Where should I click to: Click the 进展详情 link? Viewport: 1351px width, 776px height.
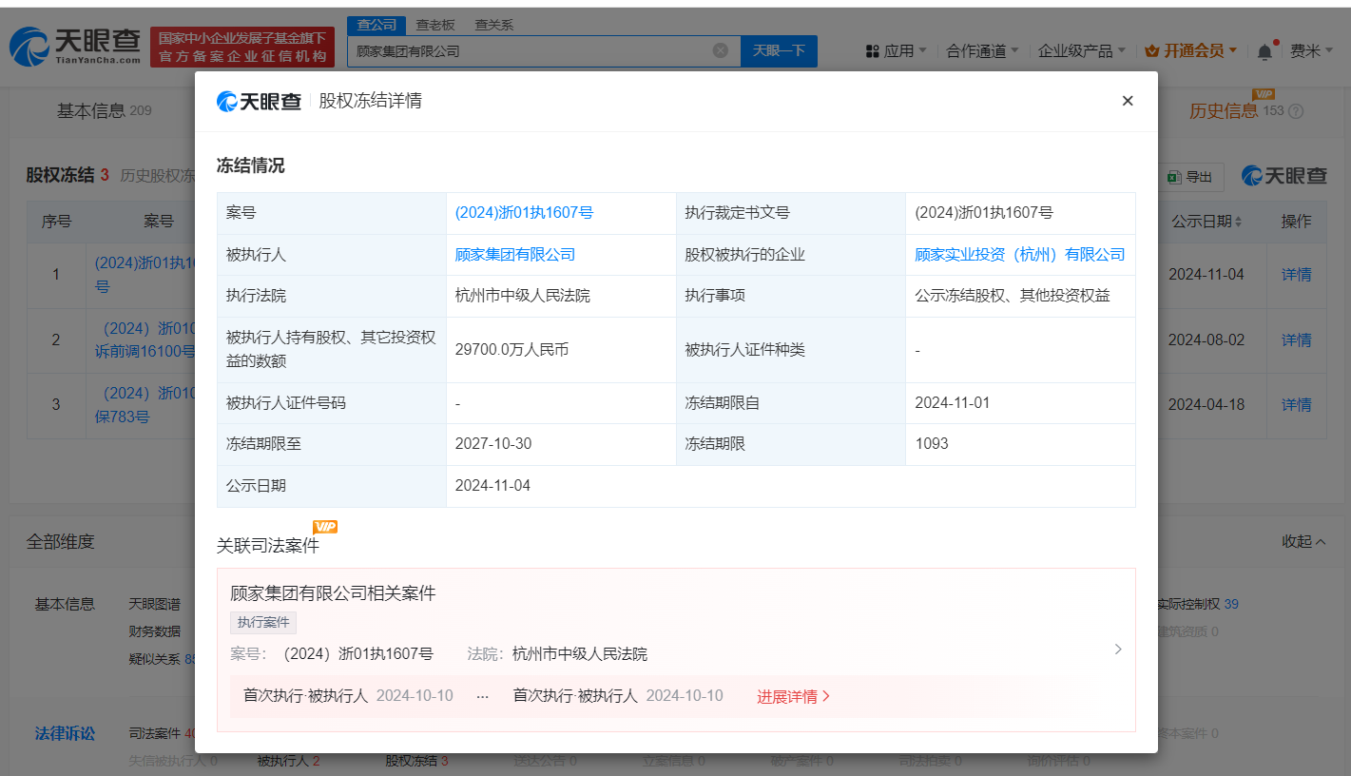pyautogui.click(x=793, y=696)
